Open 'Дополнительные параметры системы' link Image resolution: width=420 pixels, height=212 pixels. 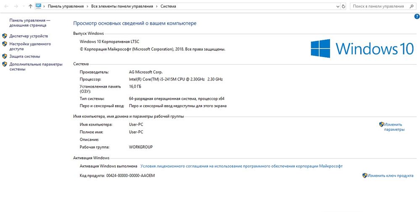(36, 67)
